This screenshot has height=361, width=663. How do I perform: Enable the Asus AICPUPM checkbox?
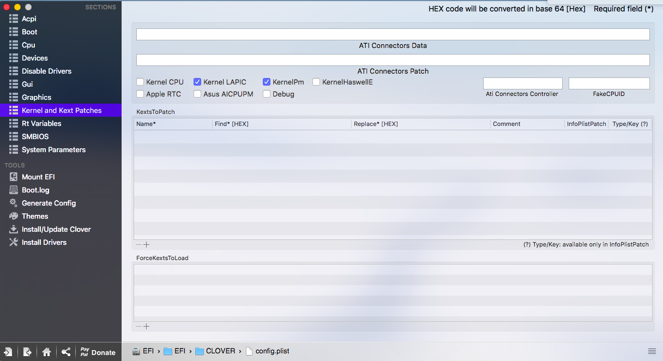click(197, 94)
